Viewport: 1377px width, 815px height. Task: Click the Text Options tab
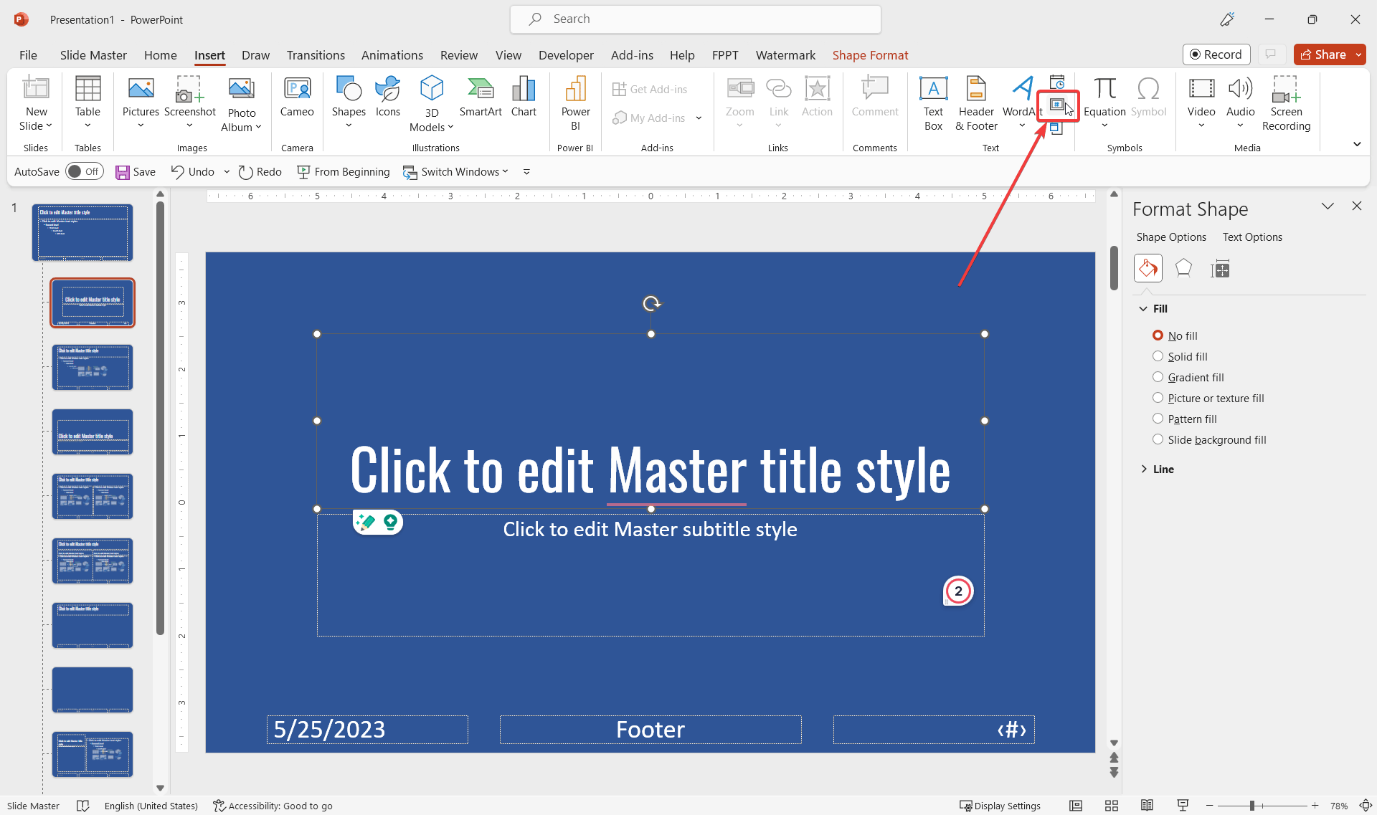pos(1251,236)
